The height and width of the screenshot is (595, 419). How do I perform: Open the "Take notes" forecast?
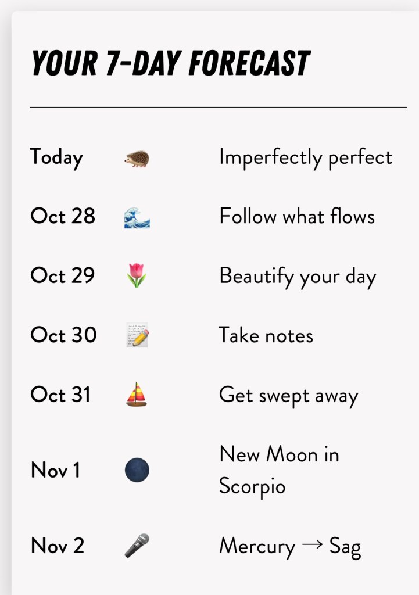266,335
